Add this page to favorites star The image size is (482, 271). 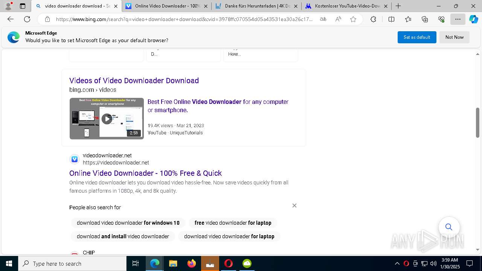(x=353, y=19)
